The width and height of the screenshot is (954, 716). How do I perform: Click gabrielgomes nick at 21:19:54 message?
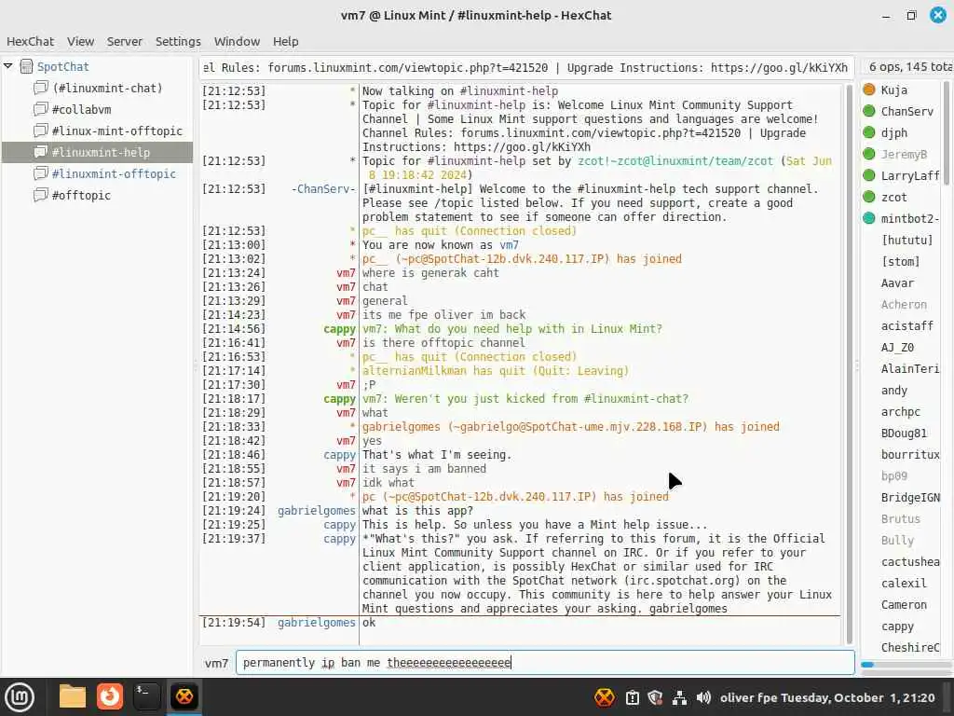click(x=317, y=622)
